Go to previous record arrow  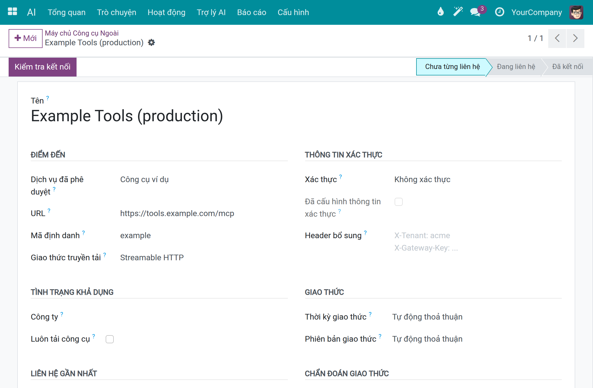click(557, 38)
